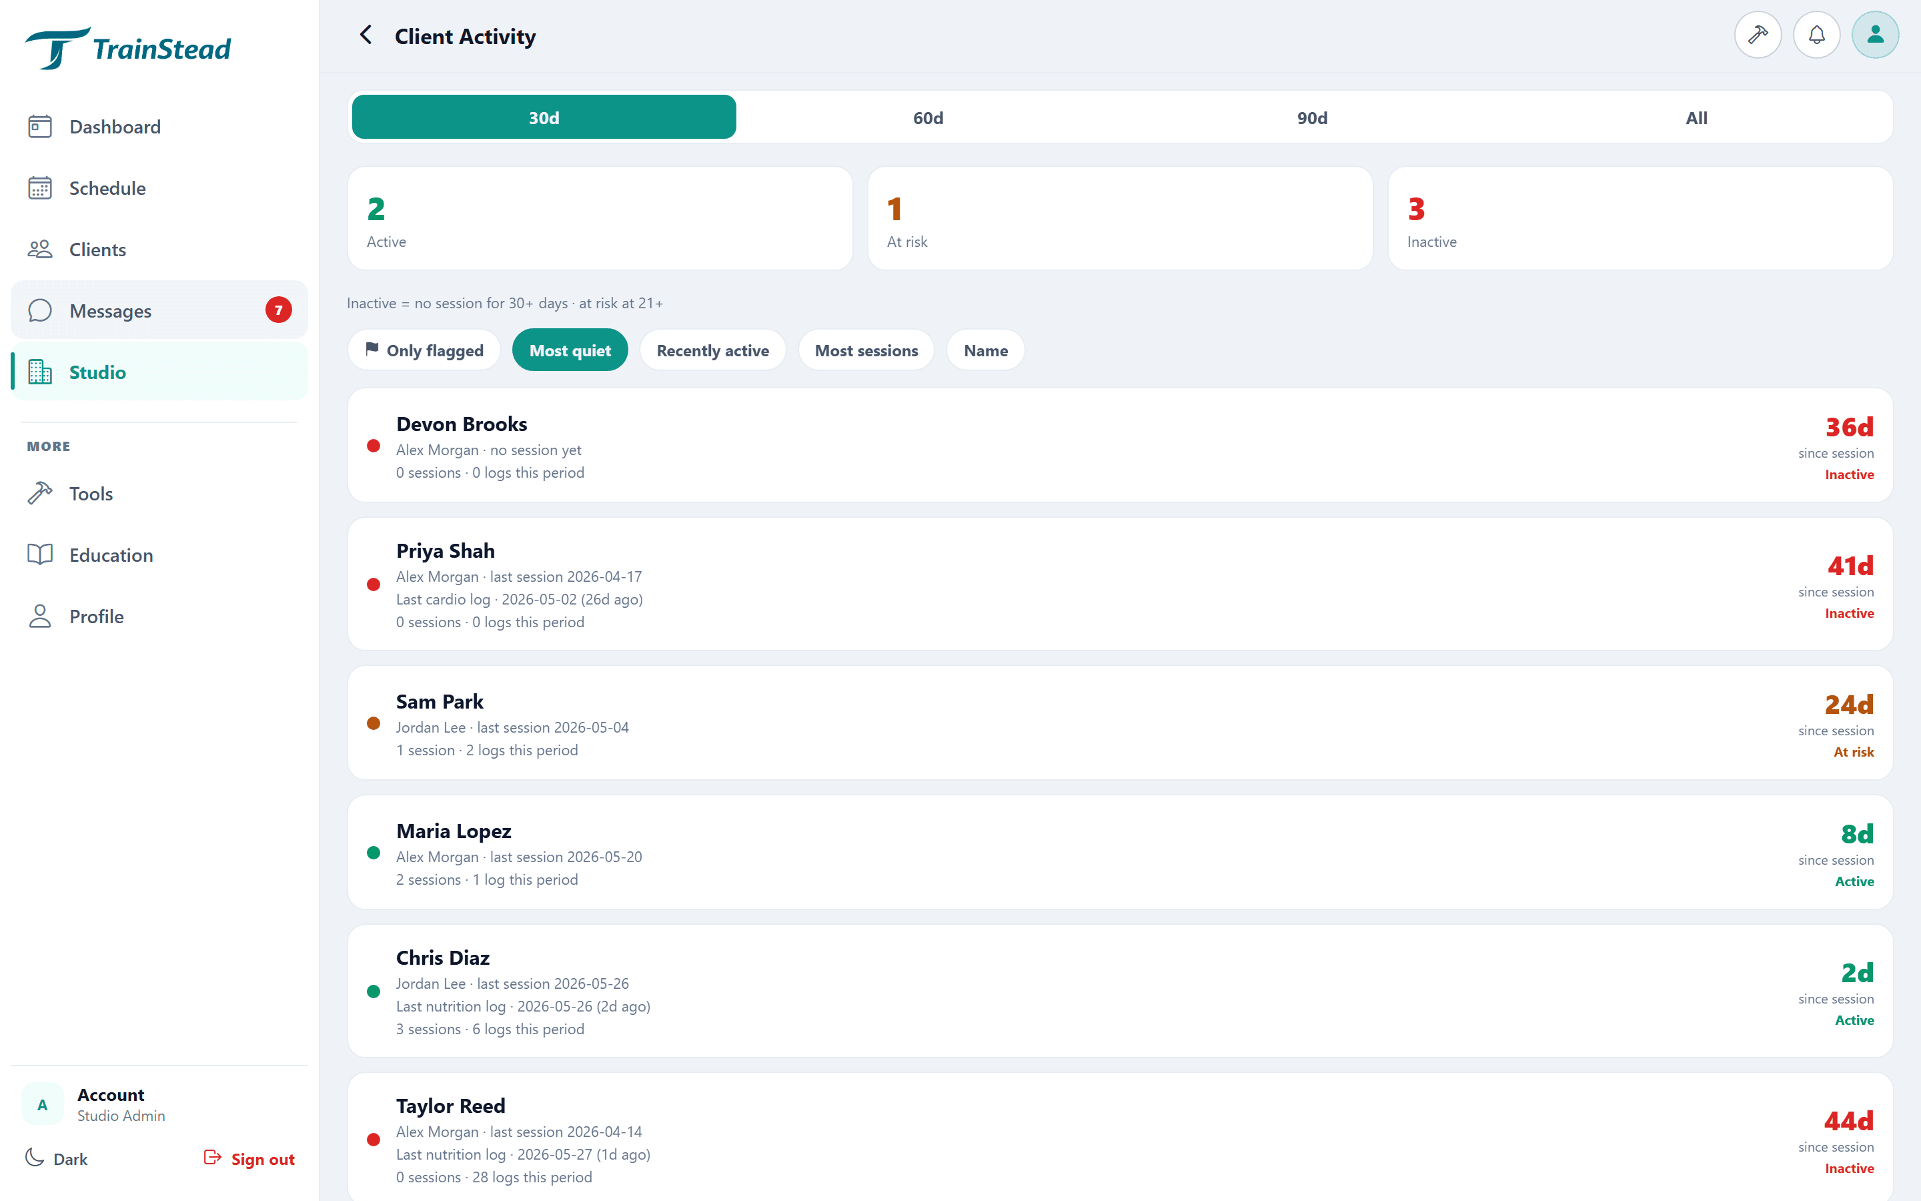Open Devon Brooks client row
The width and height of the screenshot is (1921, 1201).
point(1120,445)
